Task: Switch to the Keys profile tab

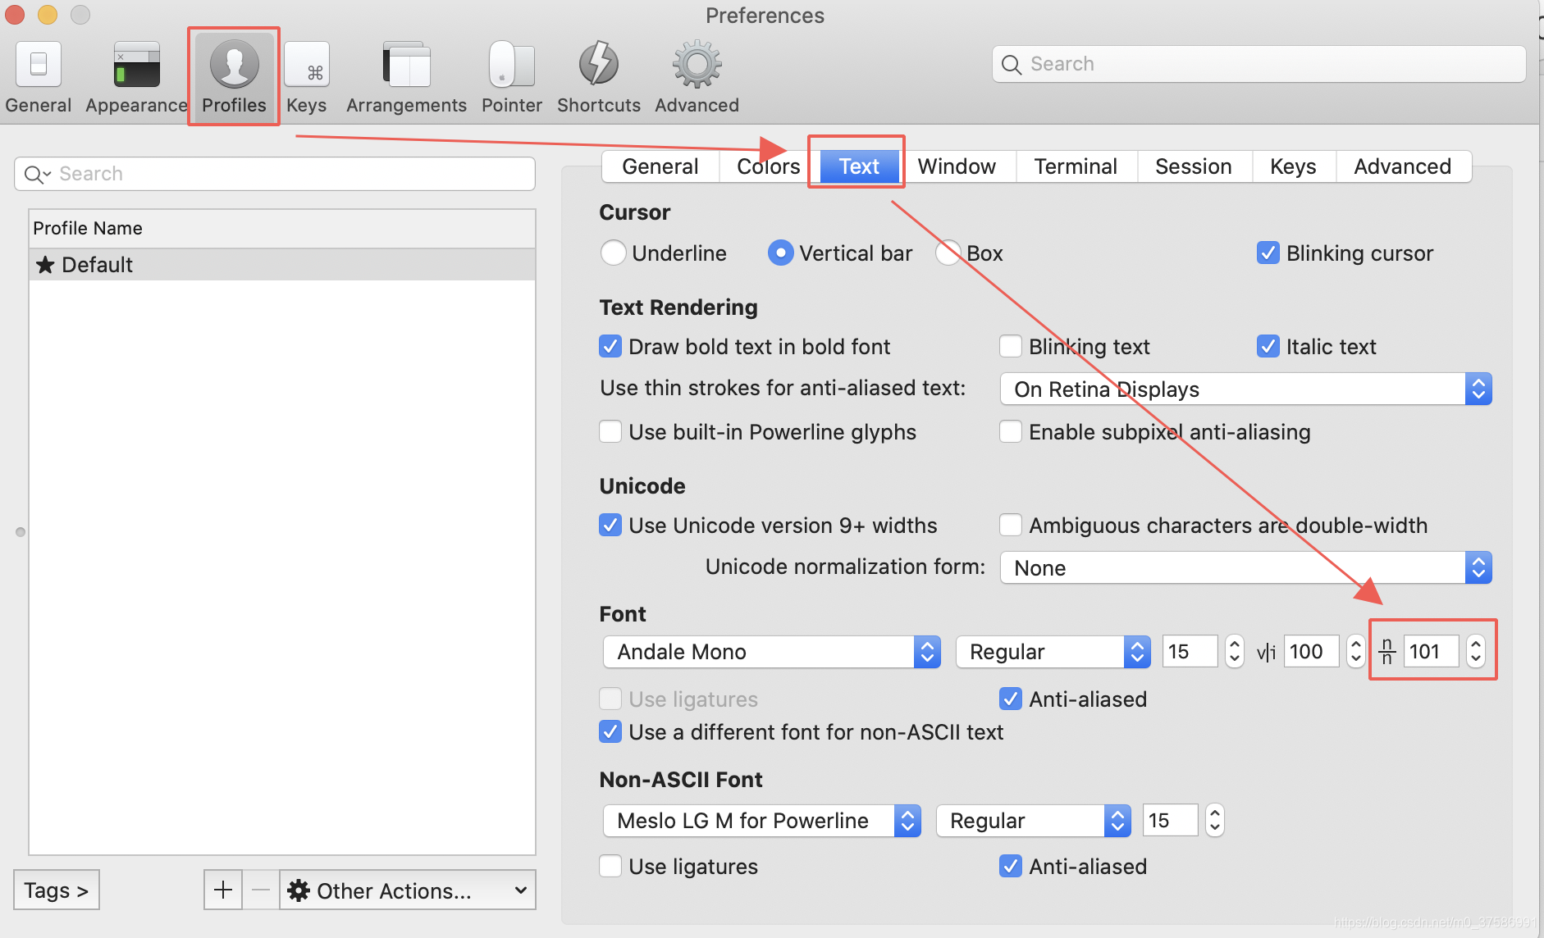Action: point(1293,166)
